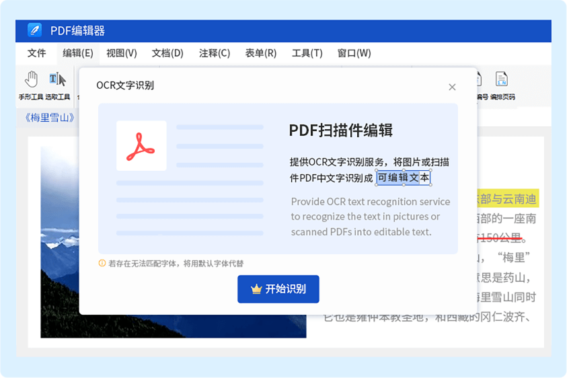Close the OCR文字识别 dialog
This screenshot has height=378, width=567.
452,87
